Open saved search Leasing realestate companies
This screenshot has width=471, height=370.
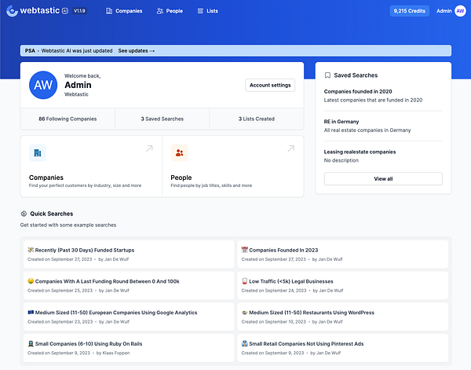coord(383,156)
